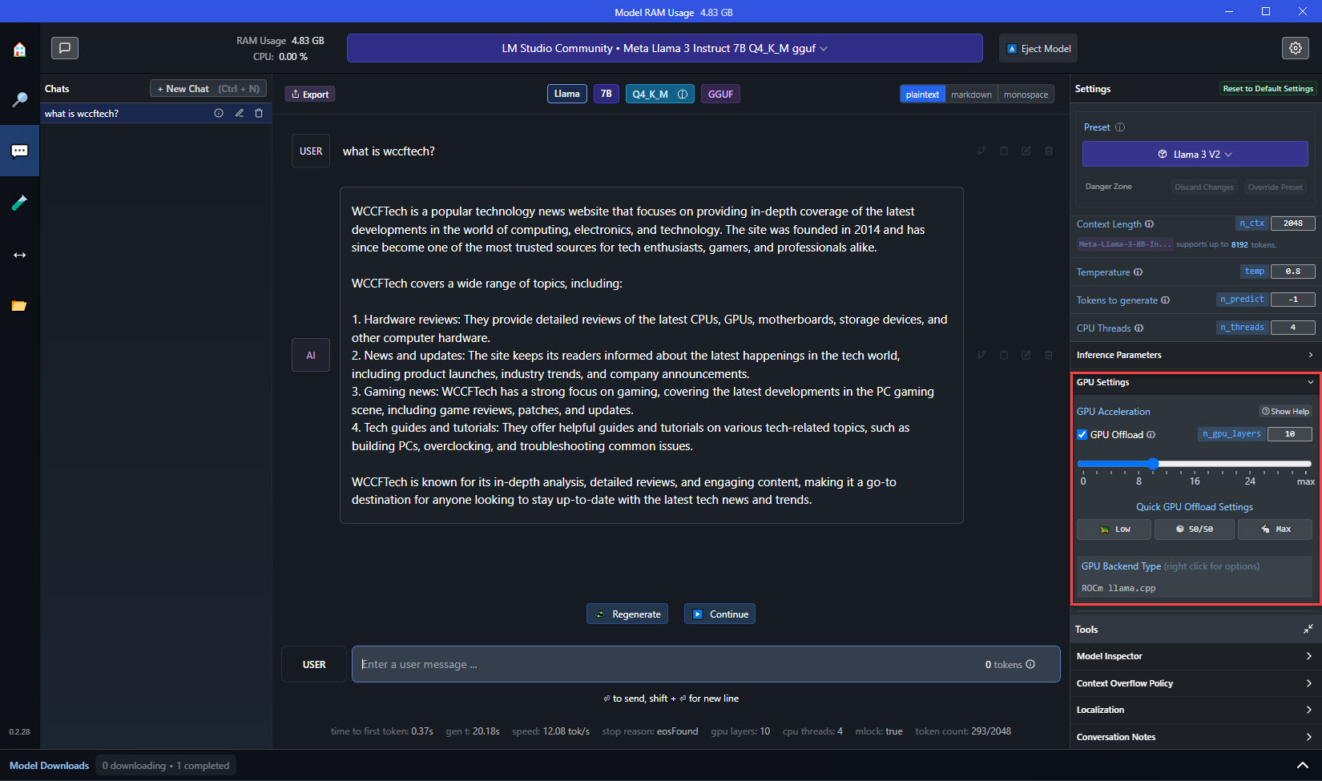Image resolution: width=1322 pixels, height=781 pixels.
Task: Expand the Localization section
Action: pos(1195,710)
